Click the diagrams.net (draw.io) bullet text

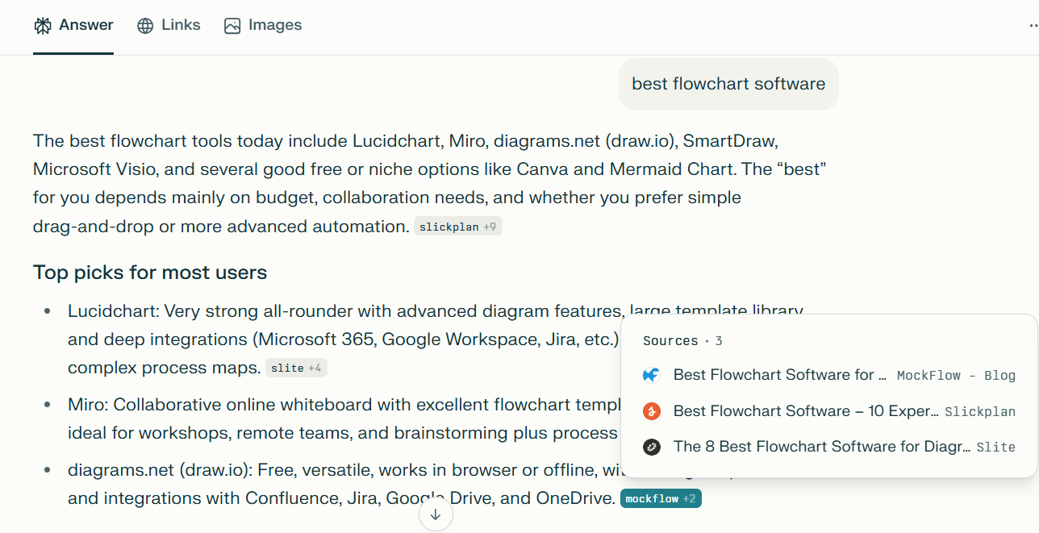[x=343, y=484]
